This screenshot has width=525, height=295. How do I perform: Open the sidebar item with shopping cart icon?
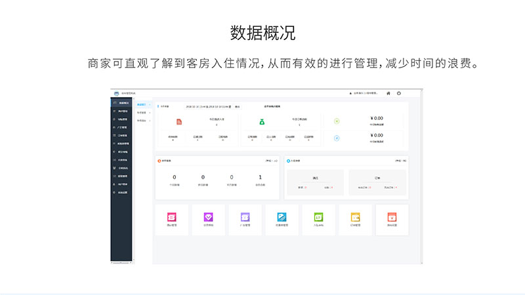121,168
